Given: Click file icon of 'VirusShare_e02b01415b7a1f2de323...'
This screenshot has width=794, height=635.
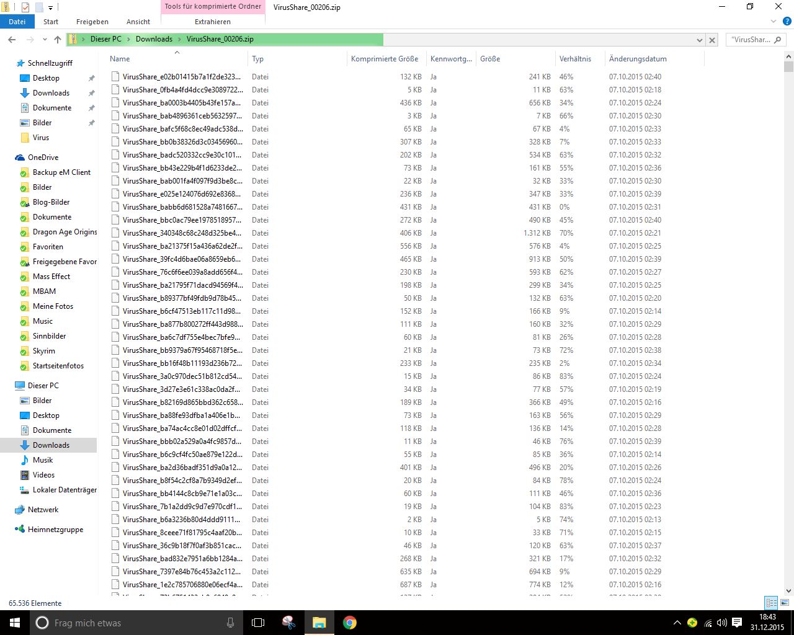Looking at the screenshot, I should pos(115,76).
